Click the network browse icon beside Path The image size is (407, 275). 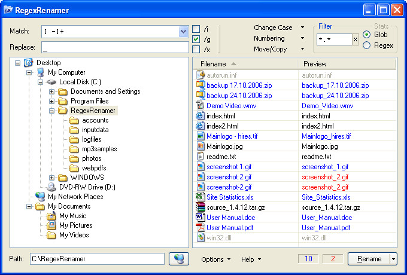click(179, 259)
